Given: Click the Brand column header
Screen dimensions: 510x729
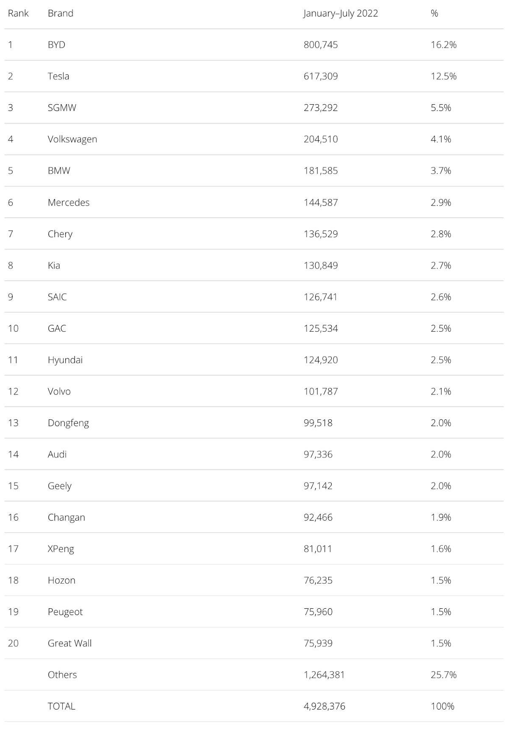Looking at the screenshot, I should 61,13.
